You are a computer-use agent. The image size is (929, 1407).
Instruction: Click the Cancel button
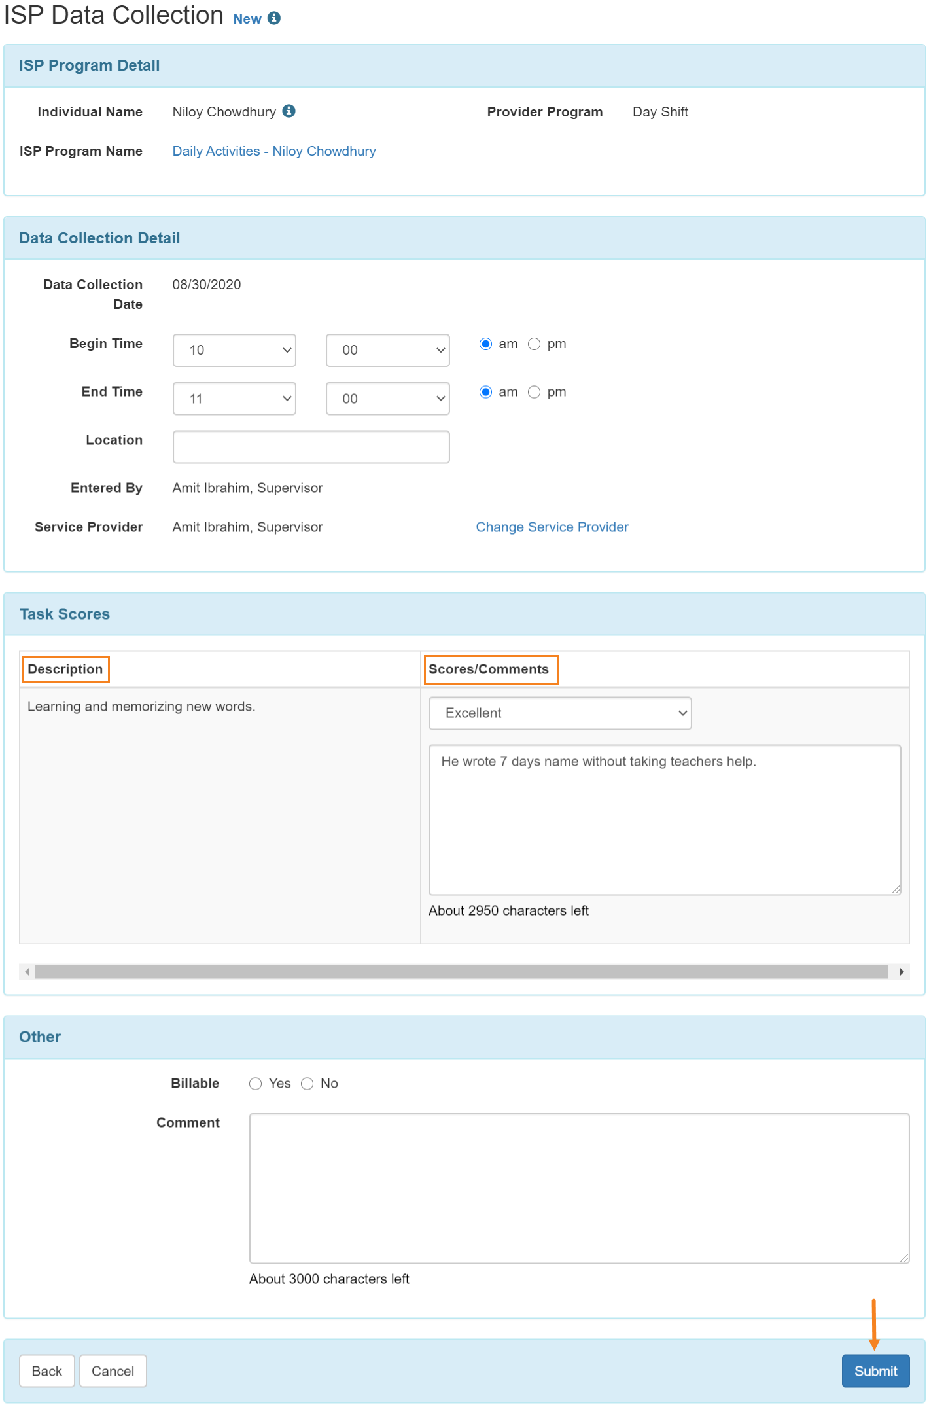click(x=113, y=1371)
